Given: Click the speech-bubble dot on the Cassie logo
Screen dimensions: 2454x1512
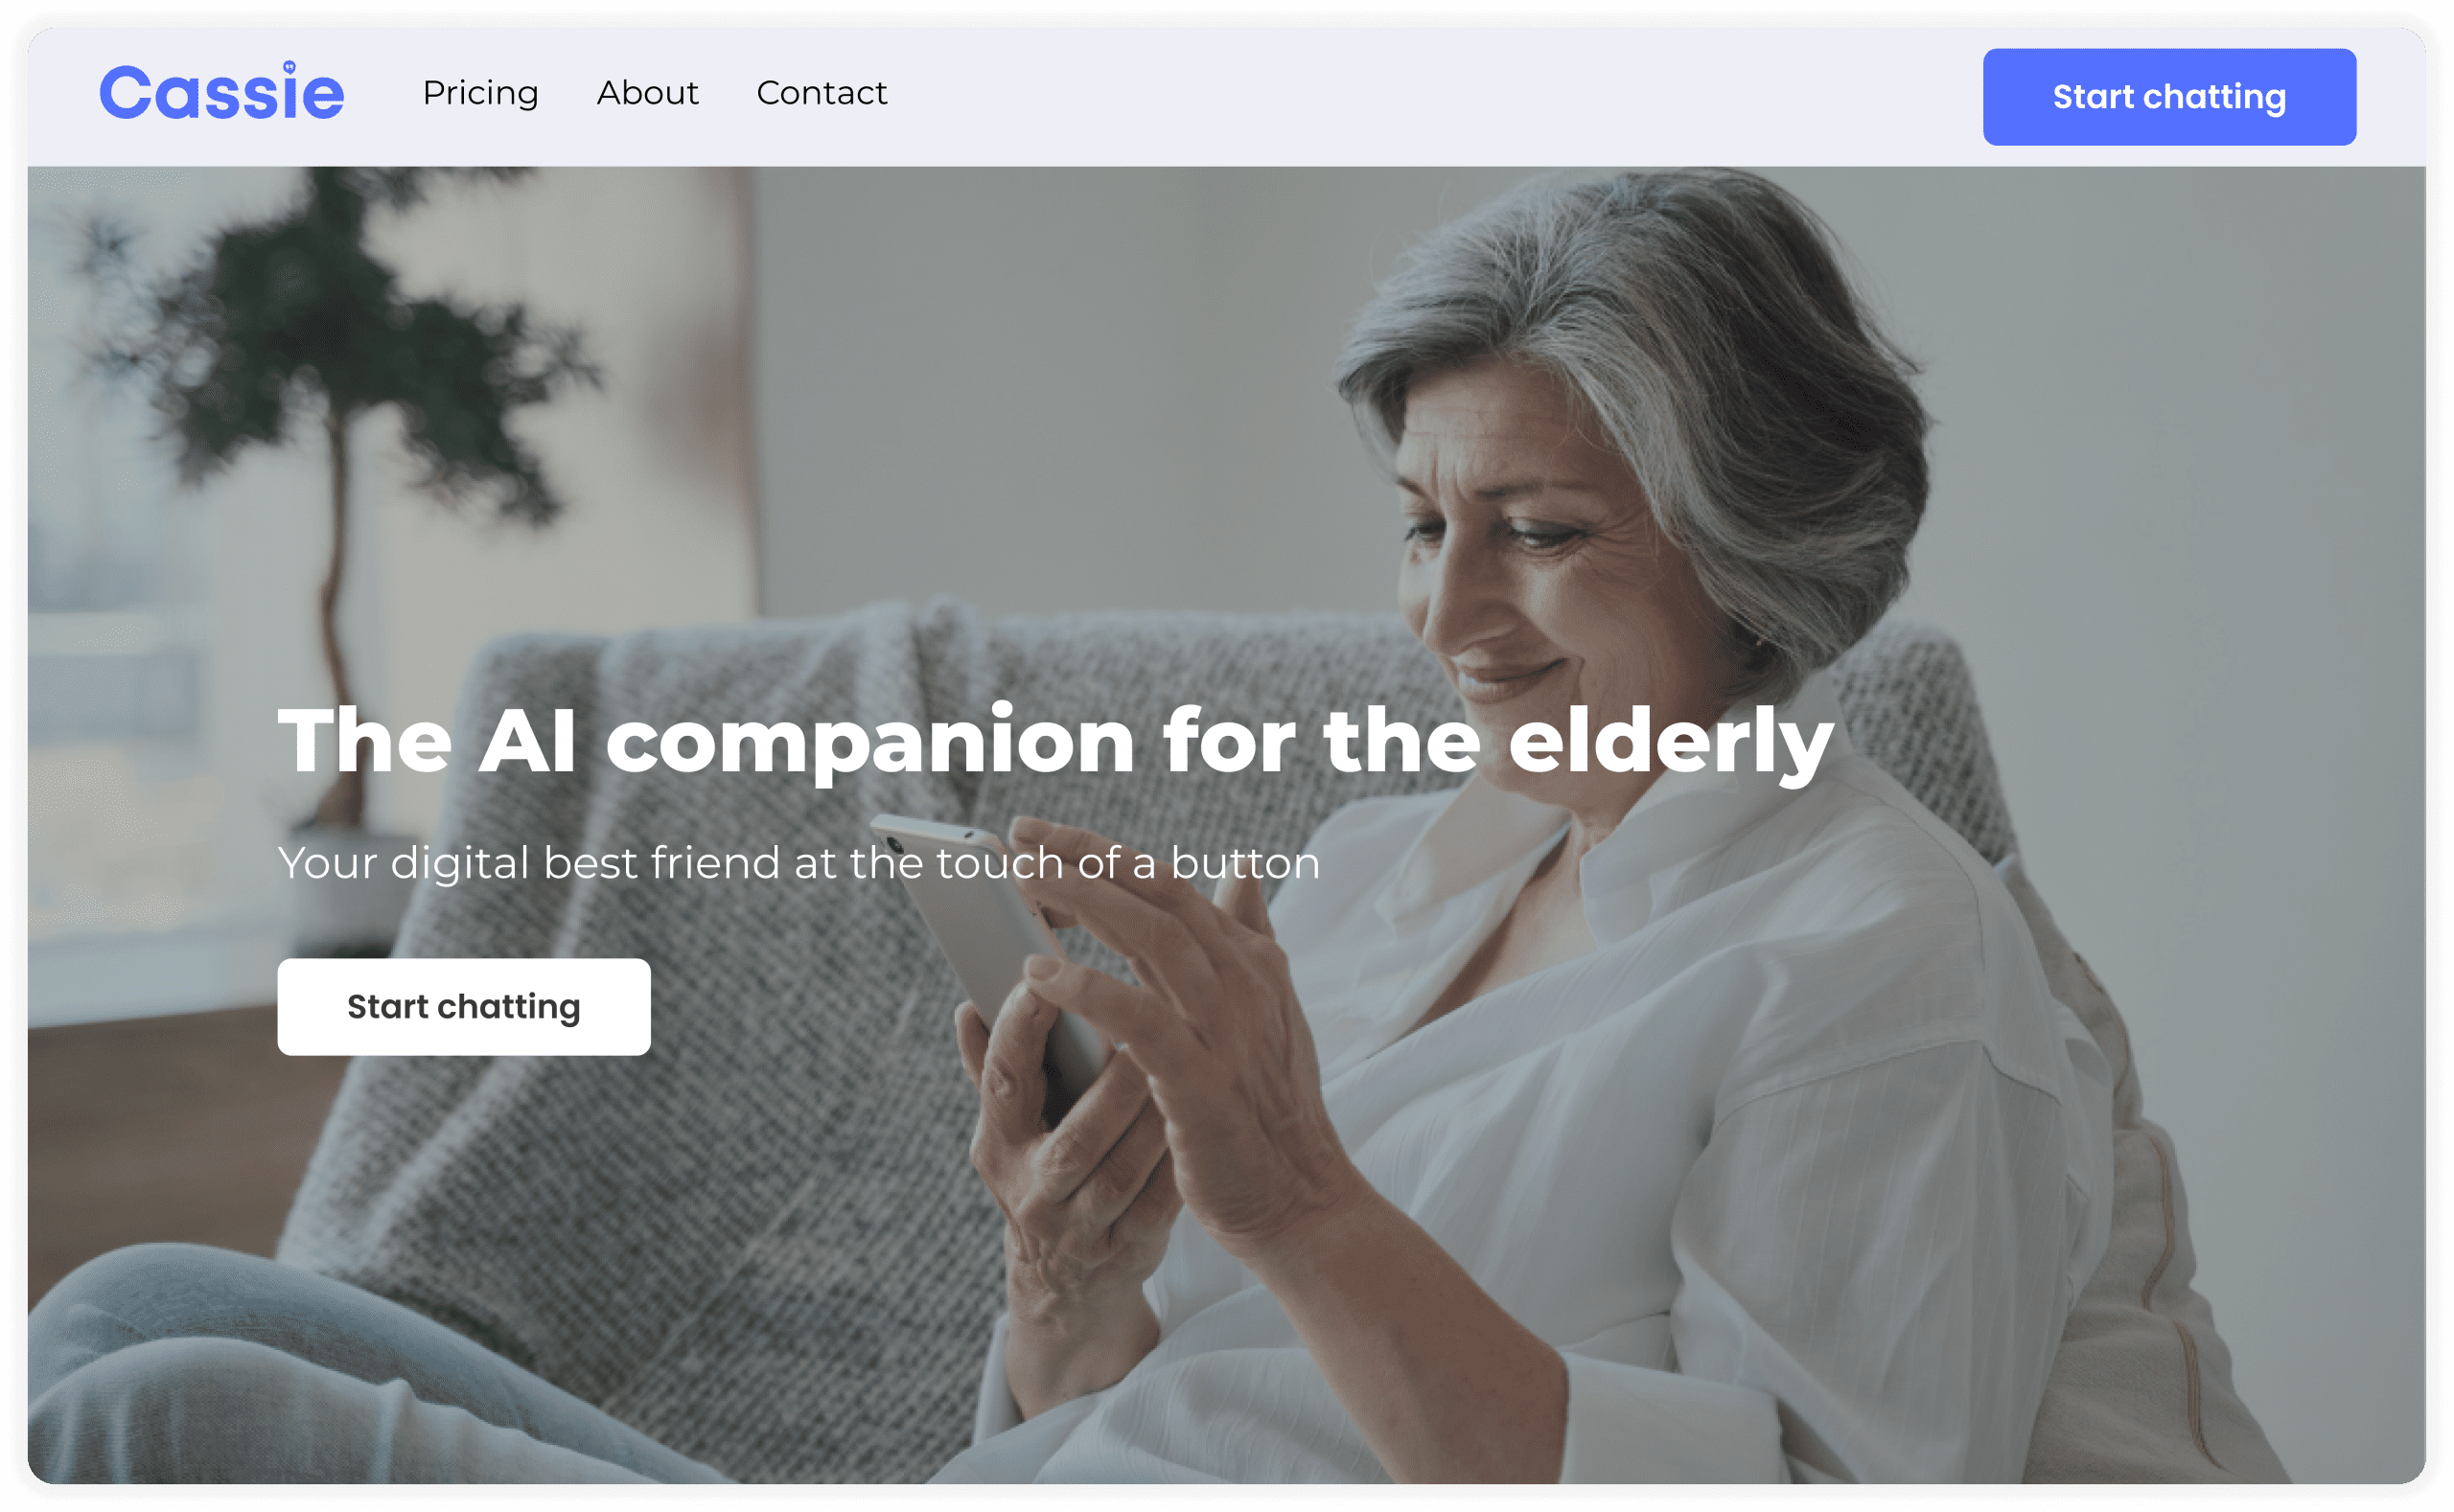Looking at the screenshot, I should tap(289, 67).
